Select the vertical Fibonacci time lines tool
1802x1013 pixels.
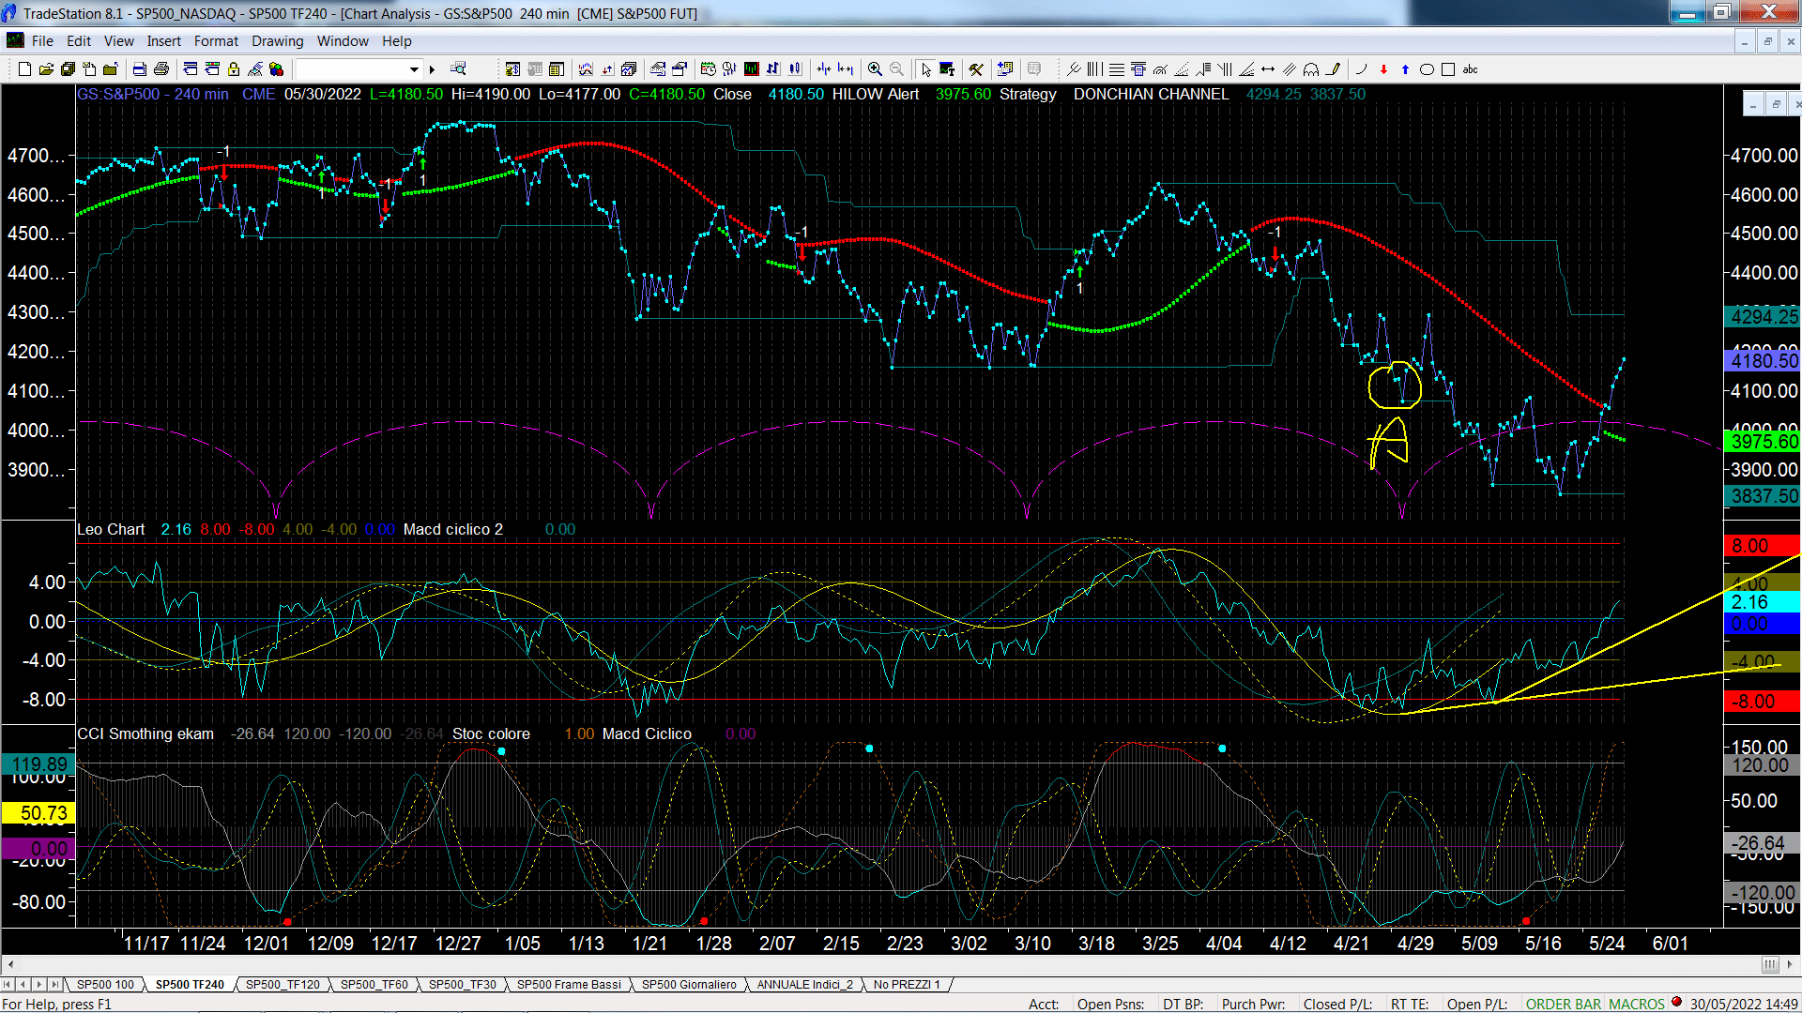tap(1095, 69)
